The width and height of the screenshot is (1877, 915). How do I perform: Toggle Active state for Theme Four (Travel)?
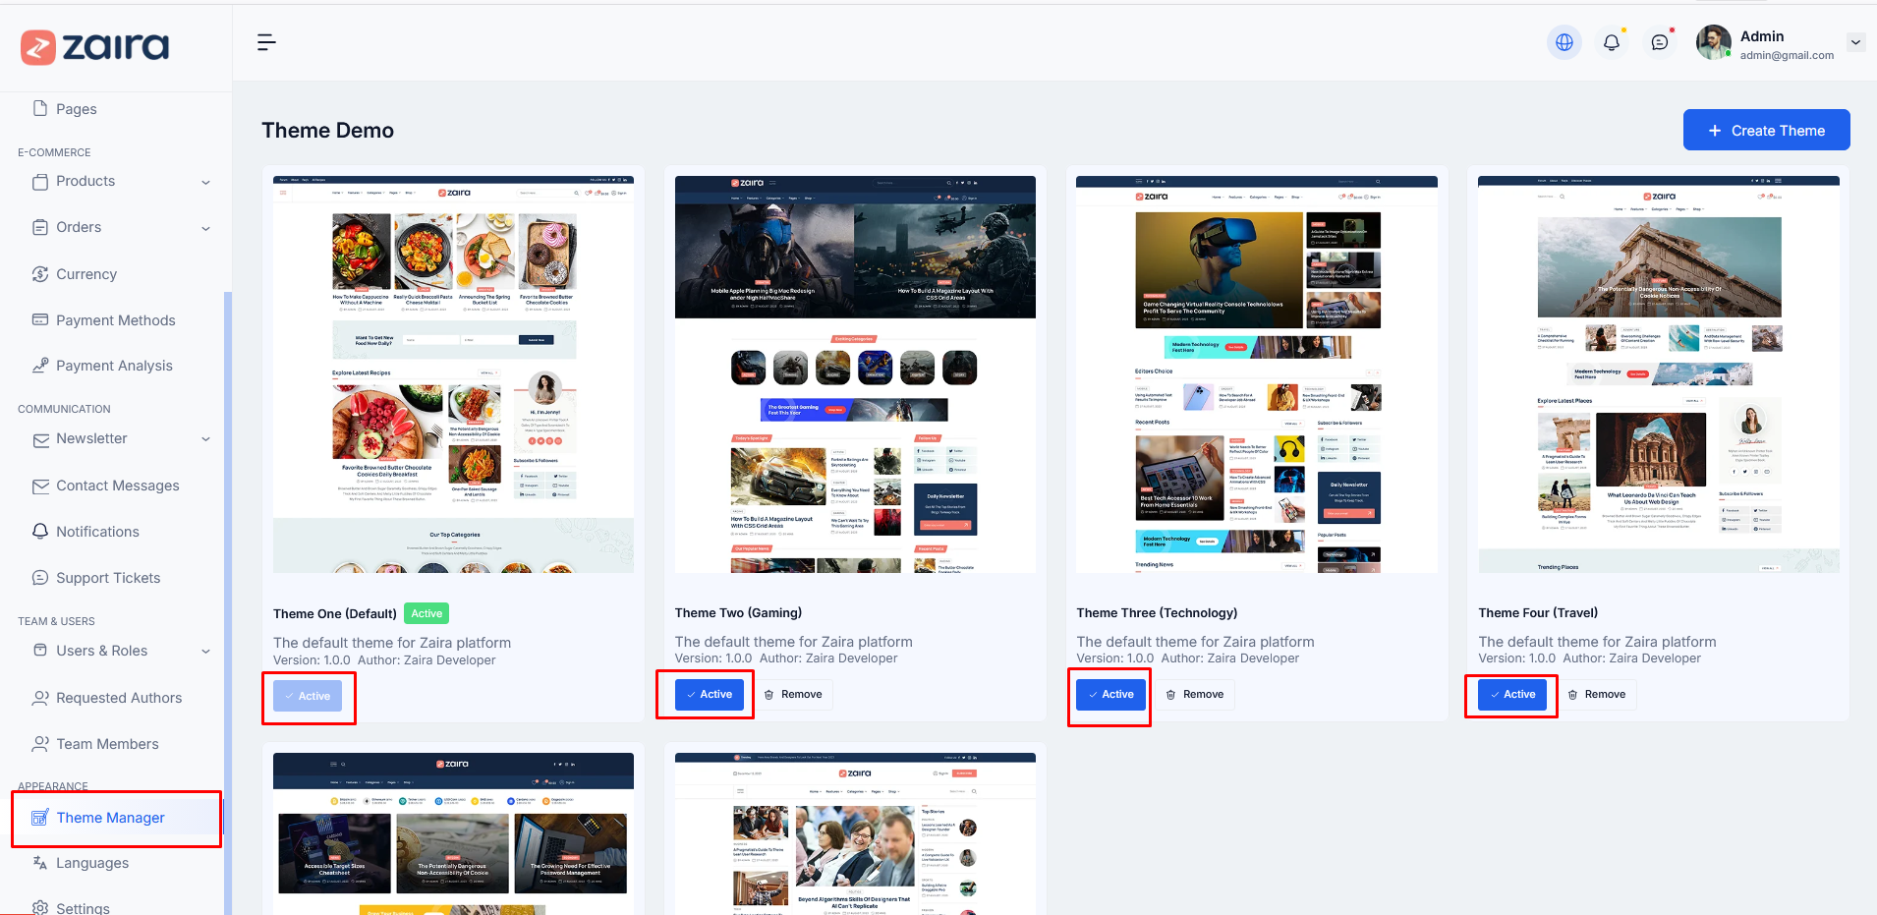(x=1510, y=694)
